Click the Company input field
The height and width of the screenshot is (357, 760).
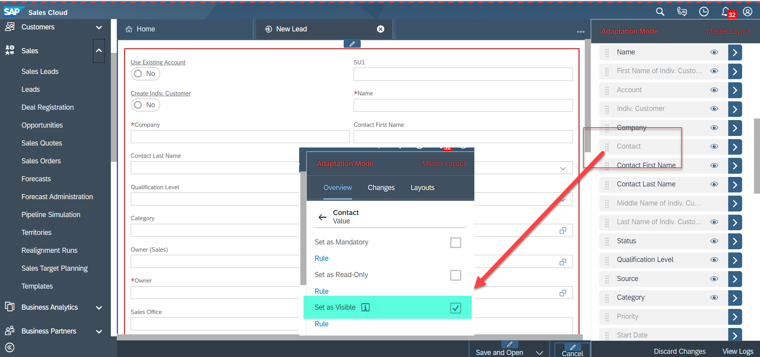[x=240, y=136]
